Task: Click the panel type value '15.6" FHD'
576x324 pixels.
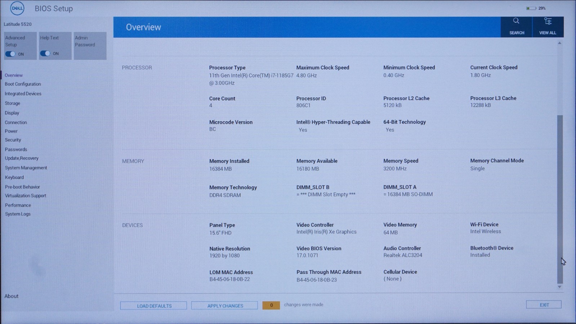Action: click(220, 233)
